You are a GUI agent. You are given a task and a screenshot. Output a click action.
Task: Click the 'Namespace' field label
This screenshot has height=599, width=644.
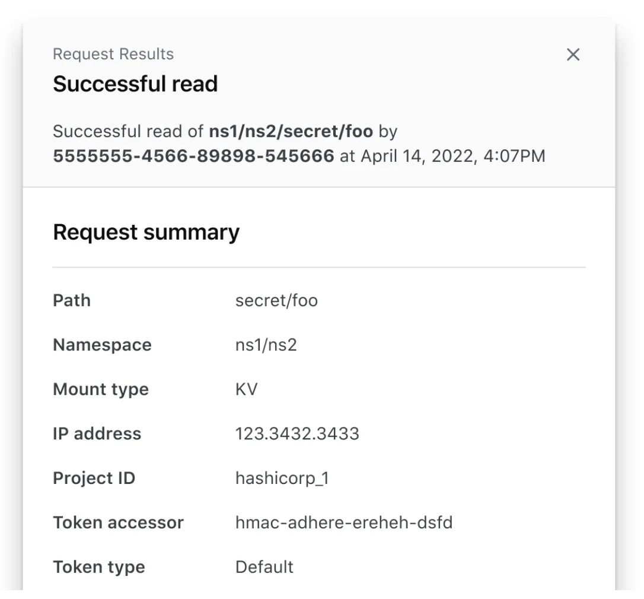point(102,345)
